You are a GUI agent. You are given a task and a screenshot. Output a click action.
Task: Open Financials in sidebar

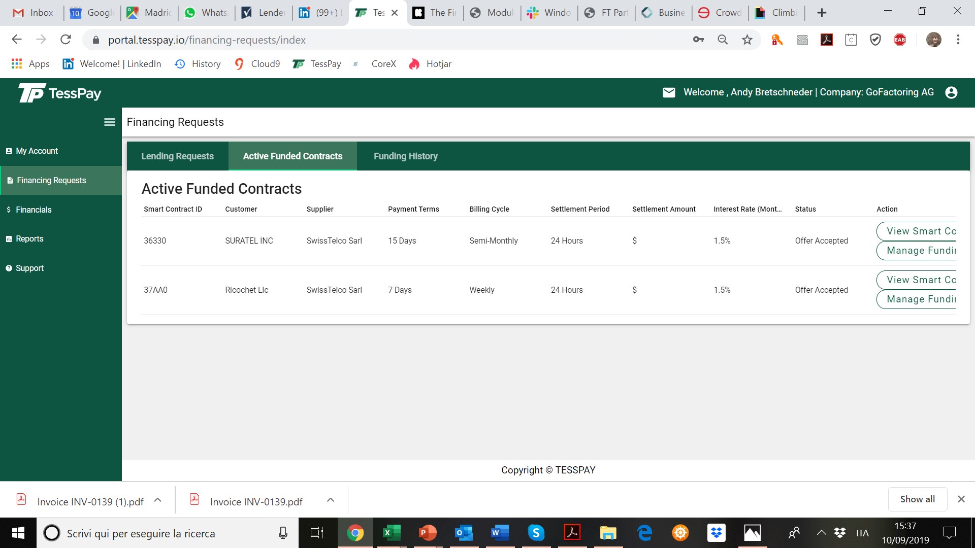(x=61, y=210)
